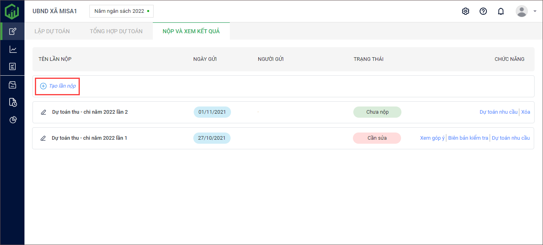Open 'Xem góp ý' for lần 1
Viewport: 543px width, 245px height.
(x=432, y=138)
